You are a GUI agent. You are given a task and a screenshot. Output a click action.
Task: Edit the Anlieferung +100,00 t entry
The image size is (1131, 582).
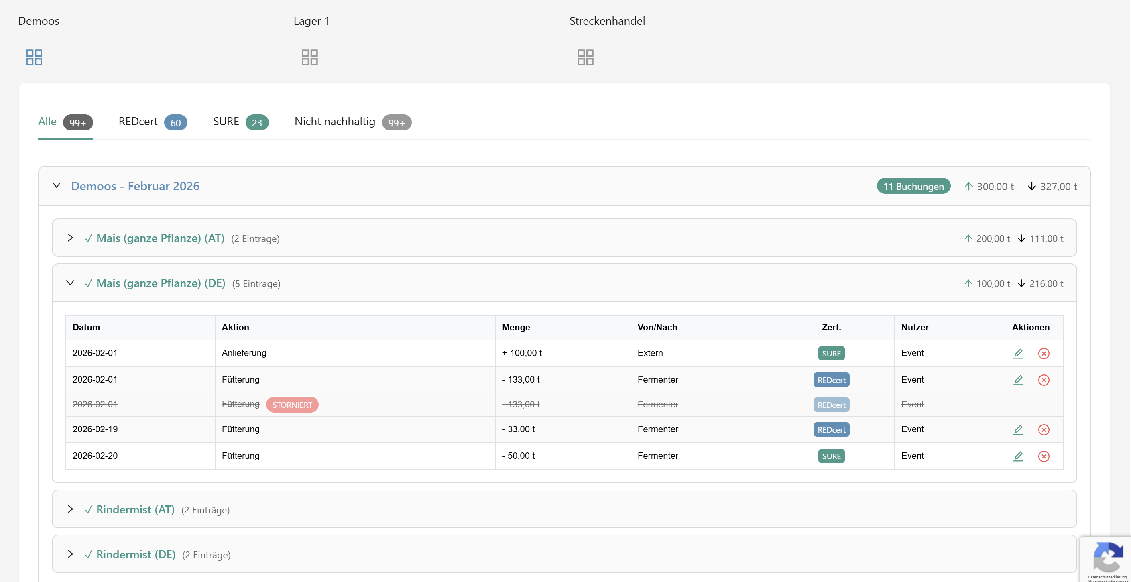pyautogui.click(x=1018, y=353)
